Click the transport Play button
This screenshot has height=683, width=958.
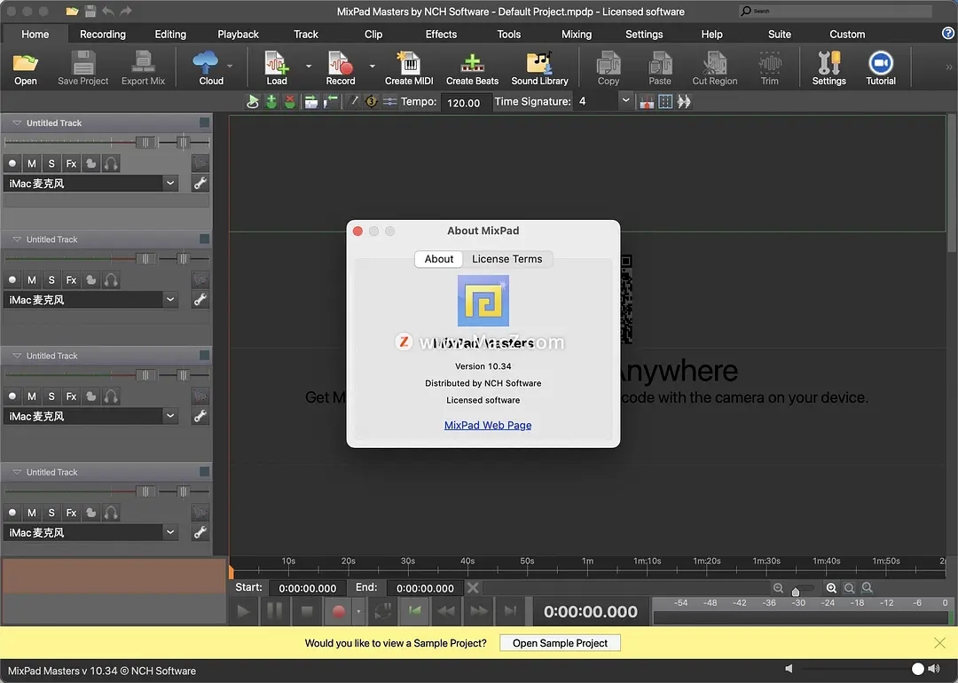click(x=243, y=611)
